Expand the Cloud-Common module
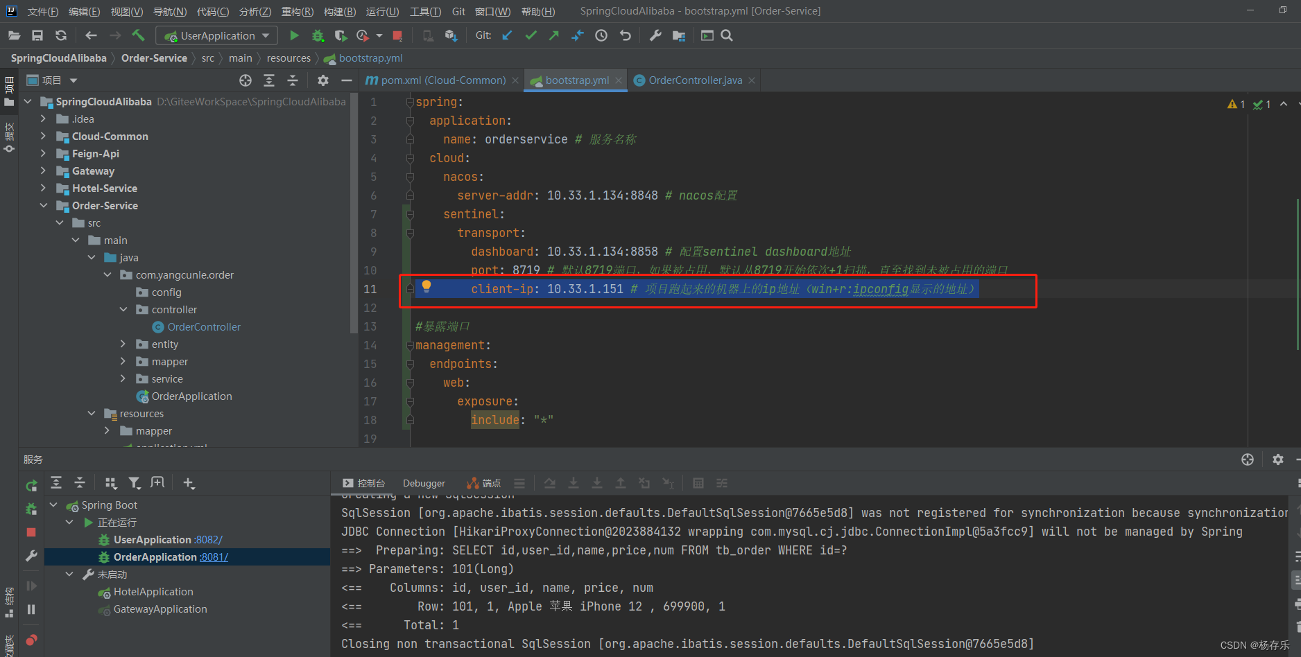Image resolution: width=1301 pixels, height=657 pixels. pos(44,136)
